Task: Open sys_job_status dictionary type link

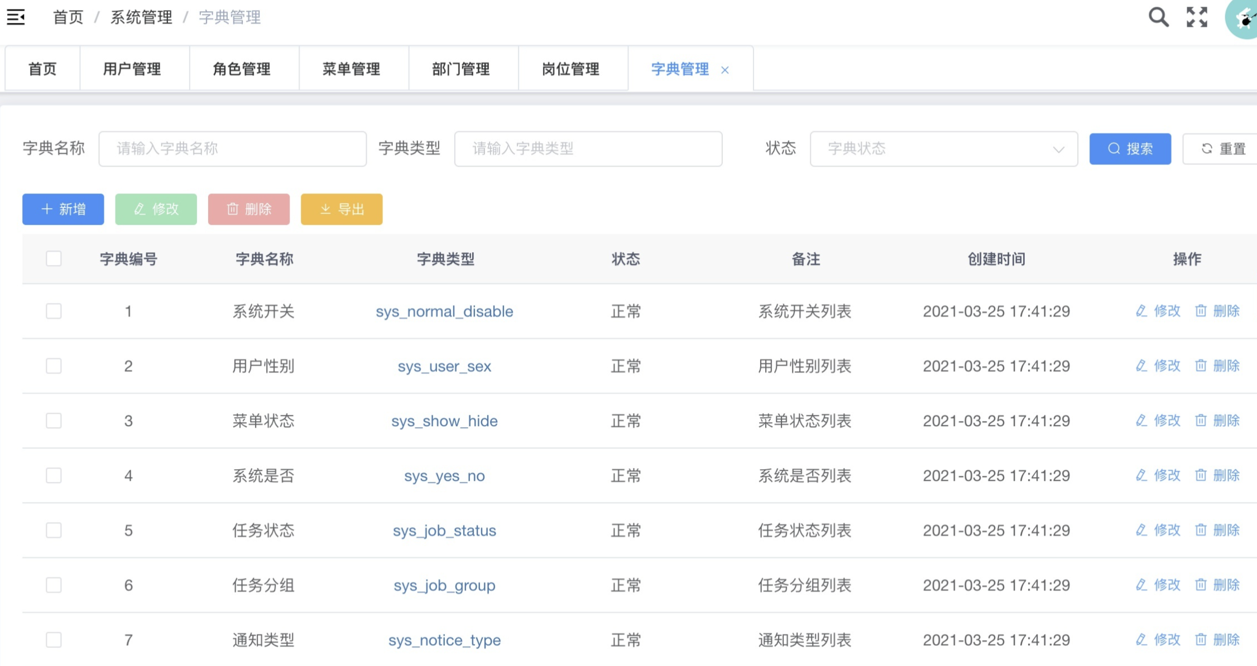Action: 444,530
